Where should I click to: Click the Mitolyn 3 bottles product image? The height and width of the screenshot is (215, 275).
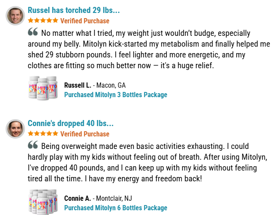click(43, 88)
